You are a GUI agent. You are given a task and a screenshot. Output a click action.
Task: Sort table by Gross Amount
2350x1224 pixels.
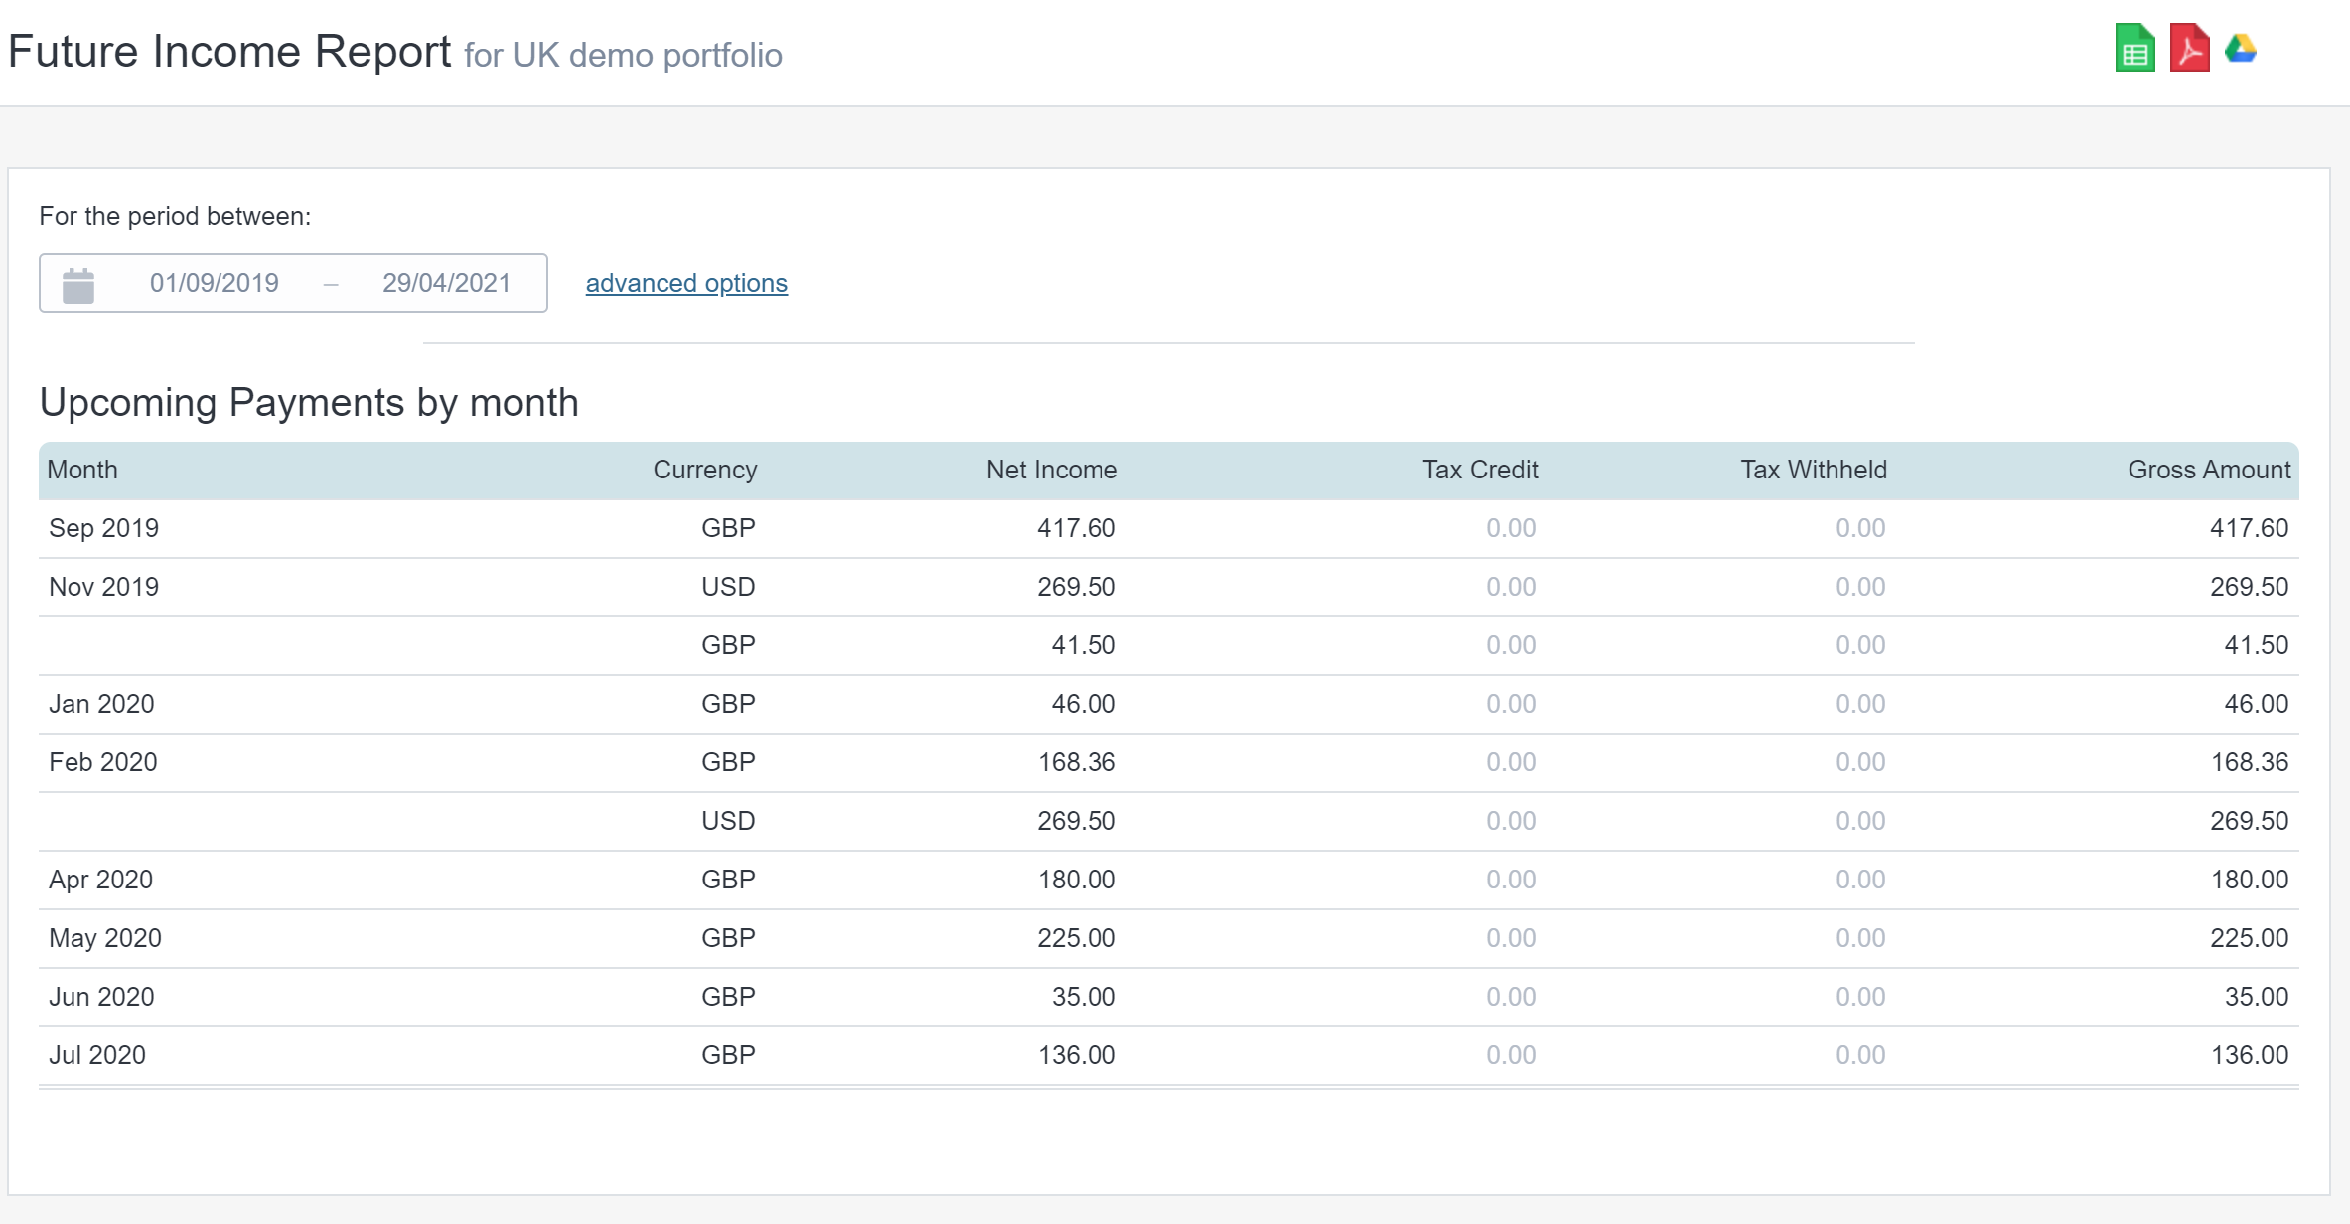click(2207, 470)
